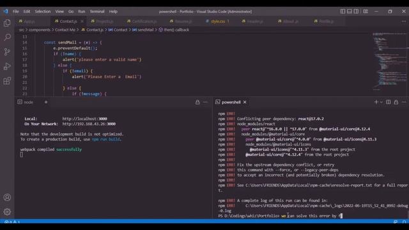The width and height of the screenshot is (409, 230).
Task: Click notifications bell in status bar
Action: pos(404,222)
